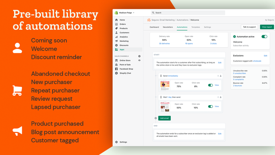Add a sales channel with the plus icon
Viewport: 275px width, 155px height.
click(139, 56)
